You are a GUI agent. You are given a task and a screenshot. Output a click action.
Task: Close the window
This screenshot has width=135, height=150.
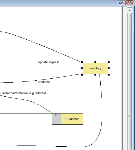(x=129, y=3)
